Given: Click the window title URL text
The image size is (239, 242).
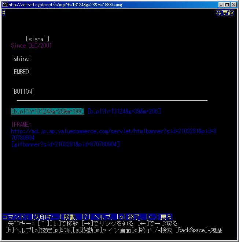Looking at the screenshot, I should tap(65, 5).
